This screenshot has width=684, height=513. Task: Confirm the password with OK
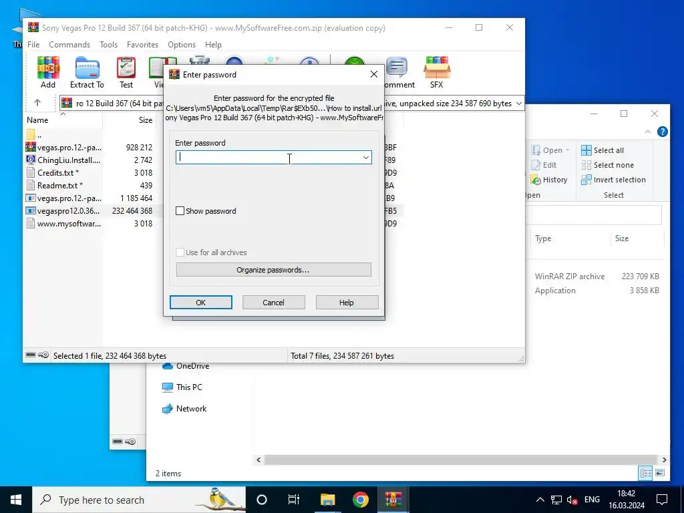[x=200, y=303]
